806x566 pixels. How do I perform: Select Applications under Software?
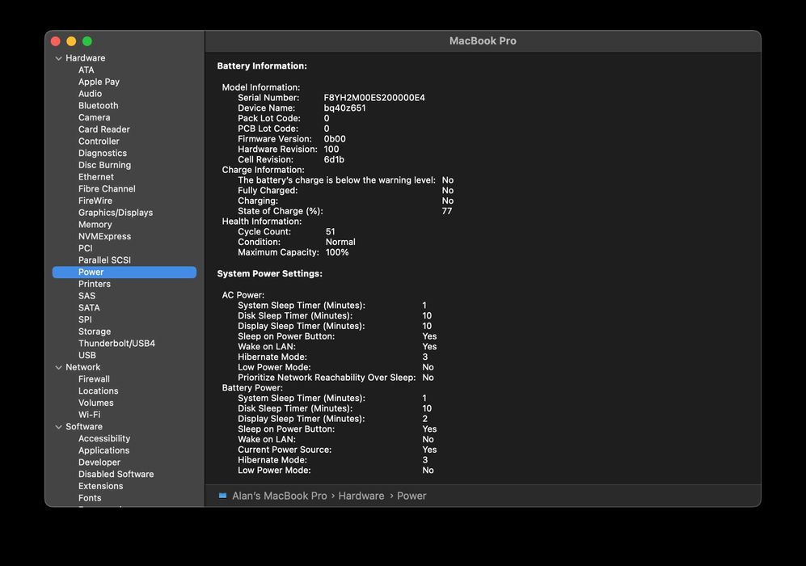pyautogui.click(x=103, y=450)
